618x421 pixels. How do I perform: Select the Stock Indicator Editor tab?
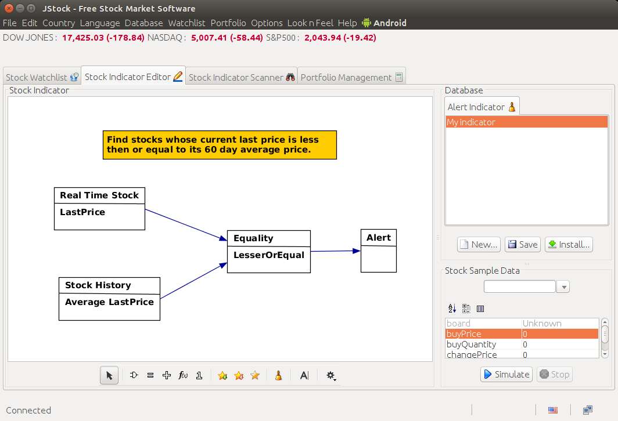pos(133,77)
